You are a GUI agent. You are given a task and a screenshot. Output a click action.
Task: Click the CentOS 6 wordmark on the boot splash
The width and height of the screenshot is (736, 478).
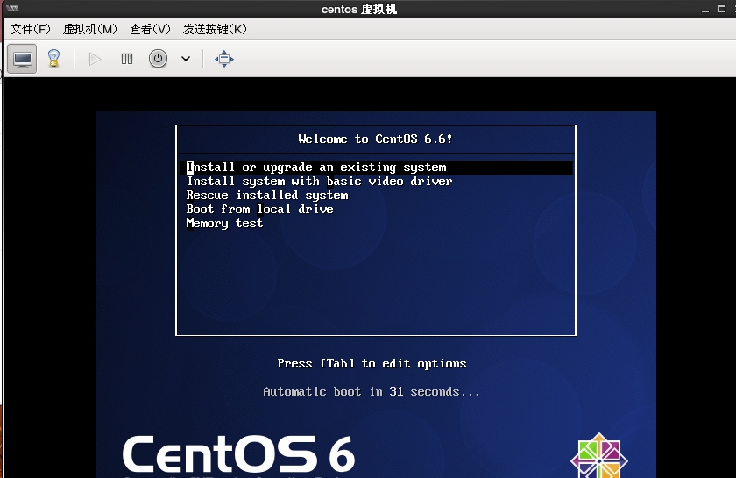click(x=238, y=453)
